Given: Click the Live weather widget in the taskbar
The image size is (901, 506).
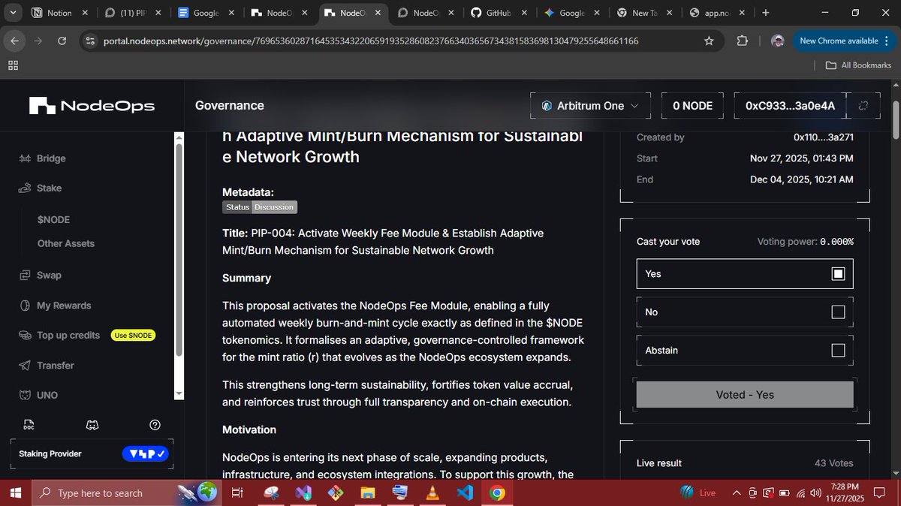Looking at the screenshot, I should click(698, 493).
